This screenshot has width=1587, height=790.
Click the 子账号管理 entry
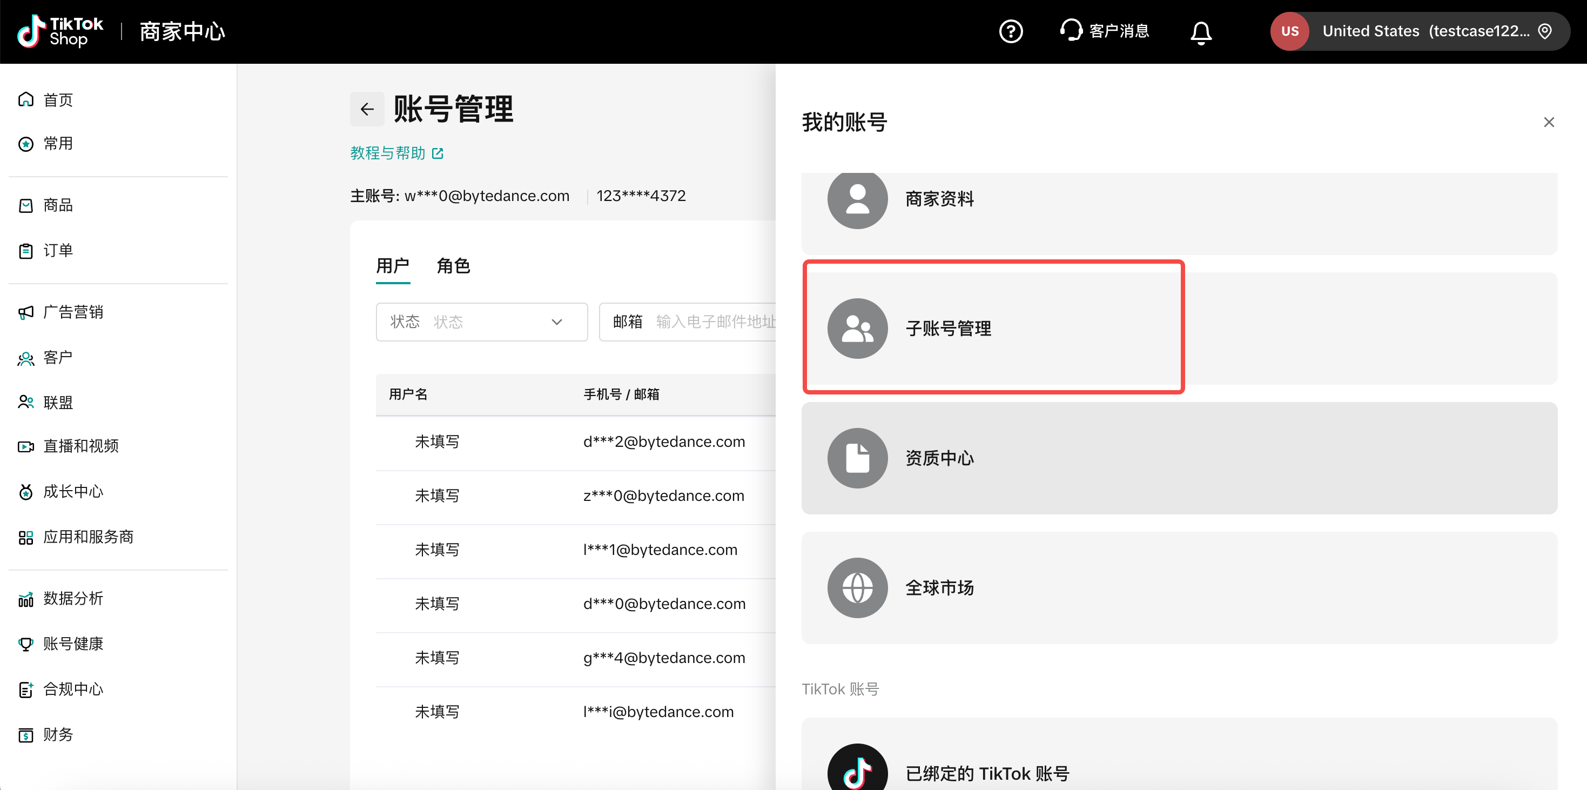(x=947, y=329)
